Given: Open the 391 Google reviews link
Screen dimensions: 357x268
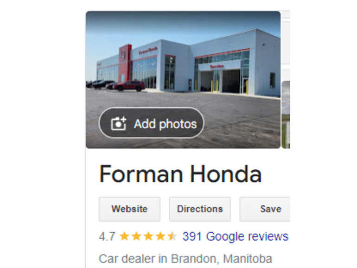Looking at the screenshot, I should click(x=236, y=236).
